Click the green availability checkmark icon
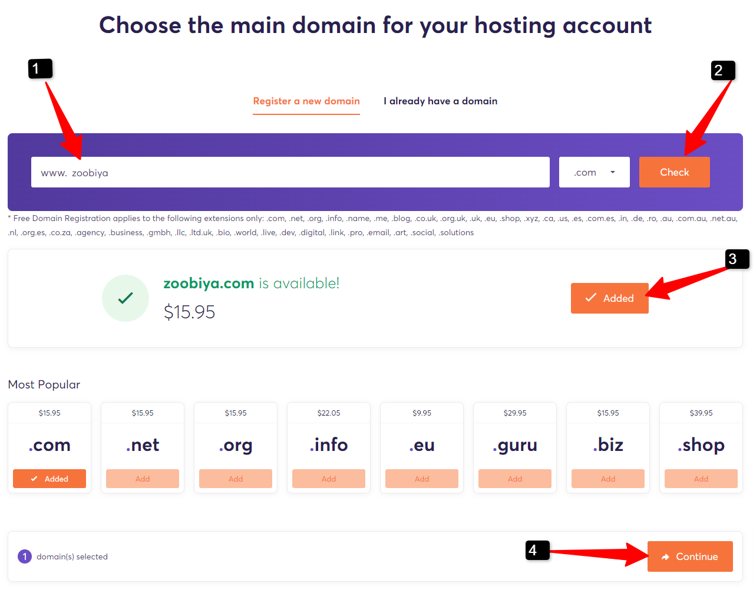Image resolution: width=753 pixels, height=593 pixels. 125,298
